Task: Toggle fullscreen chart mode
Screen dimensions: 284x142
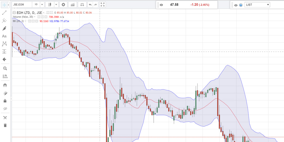Action: pos(103,5)
